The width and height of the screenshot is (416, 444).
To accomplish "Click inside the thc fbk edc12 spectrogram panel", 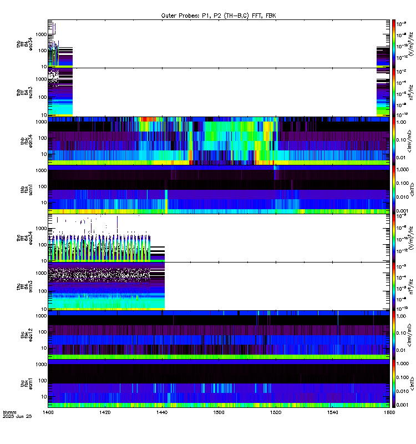I will coord(219,335).
